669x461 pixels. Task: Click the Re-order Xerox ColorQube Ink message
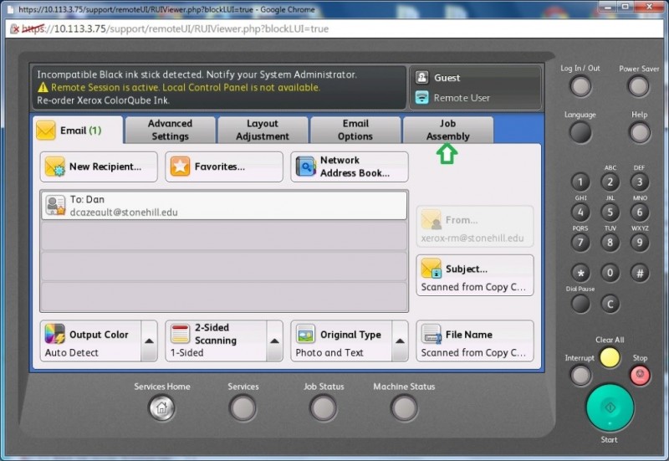click(x=103, y=100)
